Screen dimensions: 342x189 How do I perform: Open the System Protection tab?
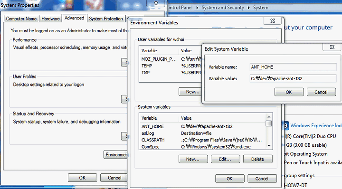click(106, 19)
